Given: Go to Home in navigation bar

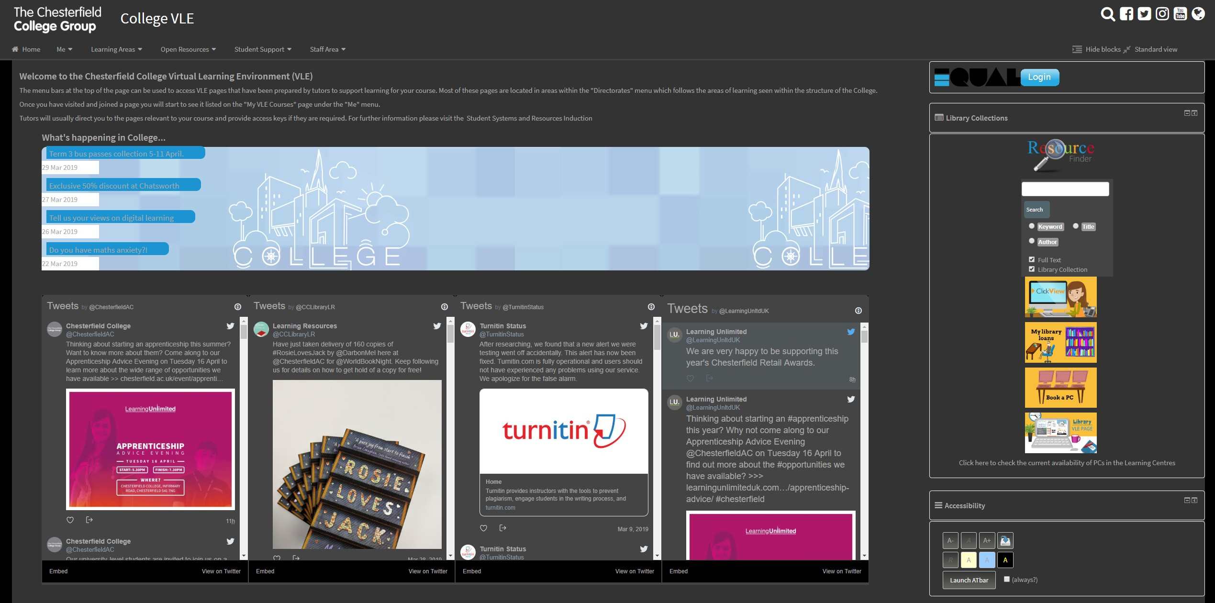Looking at the screenshot, I should 26,49.
